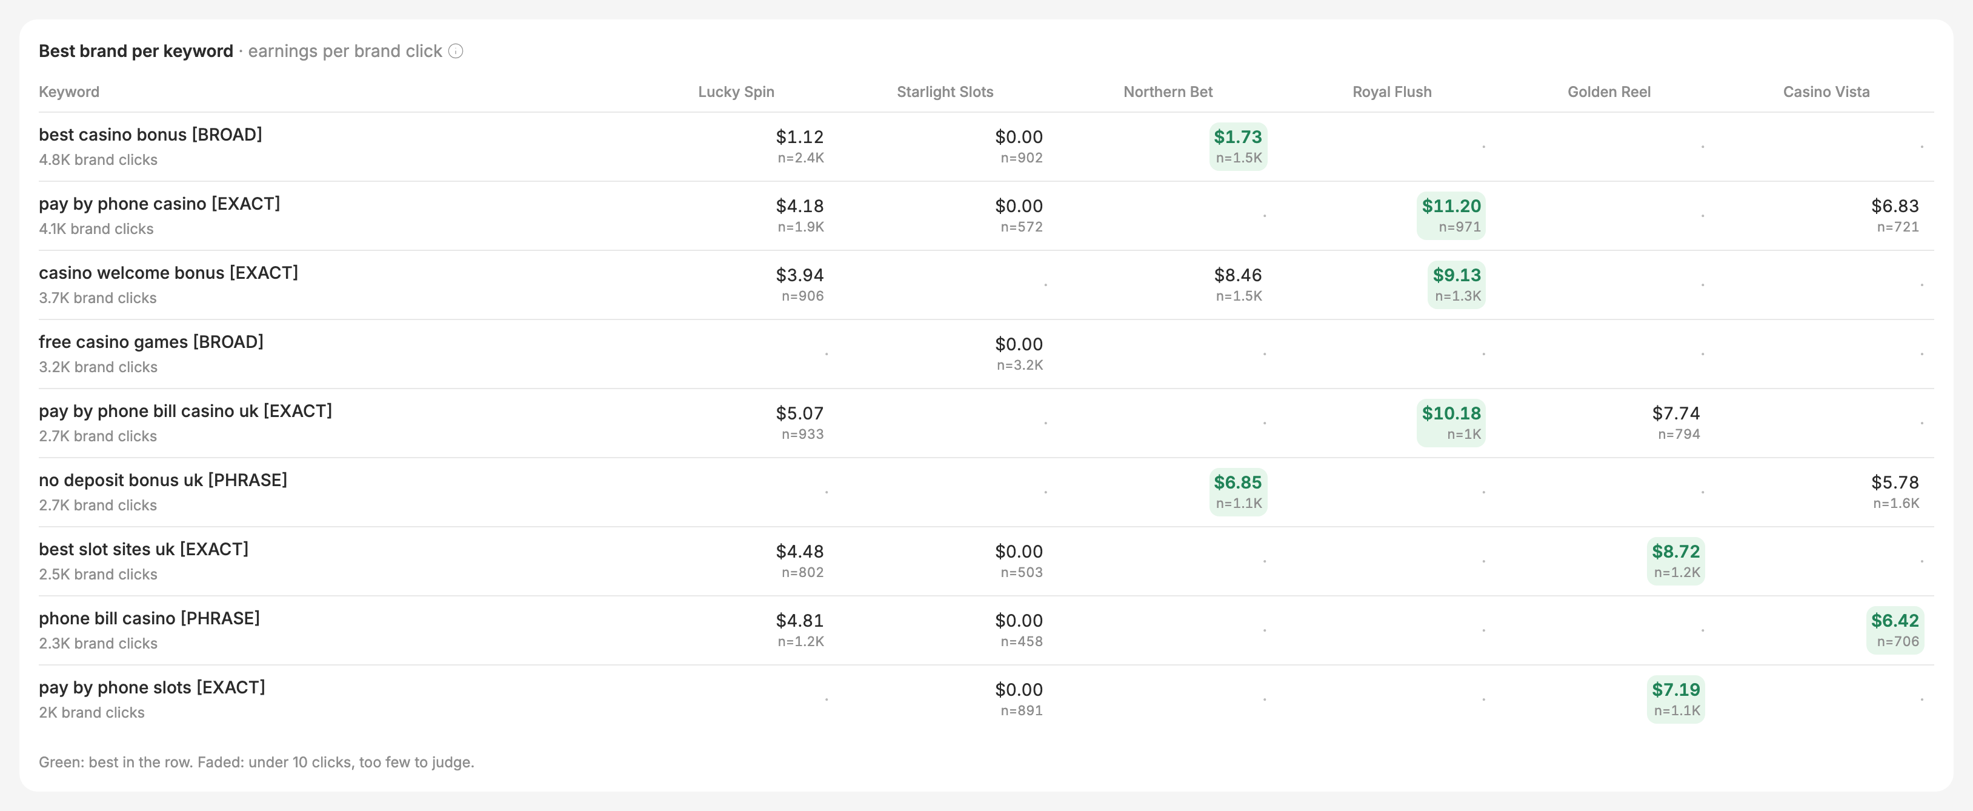This screenshot has width=1973, height=811.
Task: Select keyword free casino games [BROAD]
Action: click(151, 342)
